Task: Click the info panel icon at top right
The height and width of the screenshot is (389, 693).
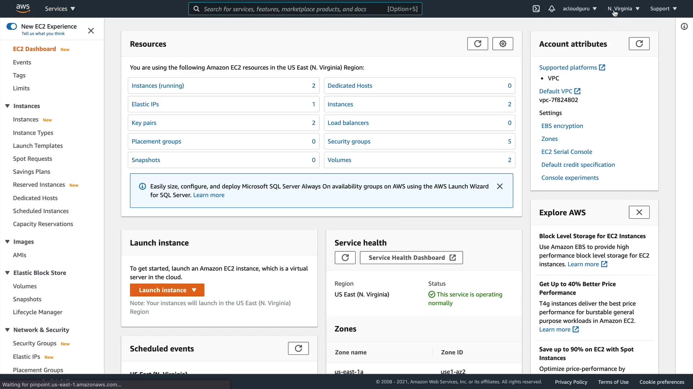Action: point(684,26)
